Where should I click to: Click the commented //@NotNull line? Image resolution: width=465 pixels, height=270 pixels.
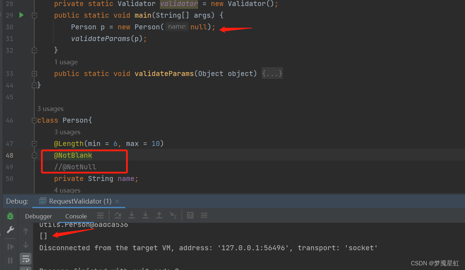click(75, 167)
